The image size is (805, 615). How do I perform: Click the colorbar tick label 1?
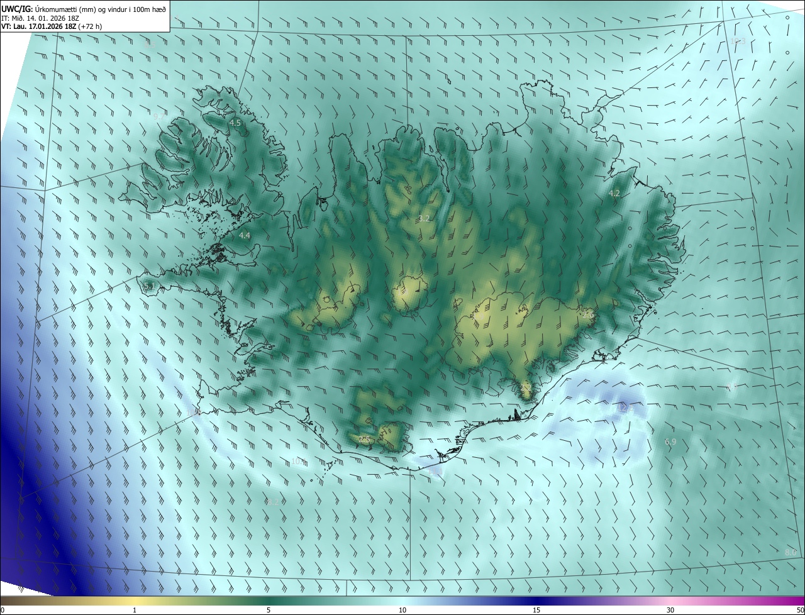(135, 610)
